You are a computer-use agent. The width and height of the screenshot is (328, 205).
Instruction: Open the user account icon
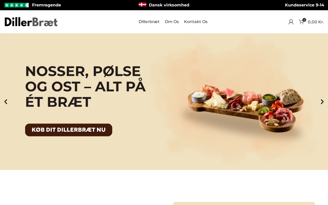coord(291,22)
